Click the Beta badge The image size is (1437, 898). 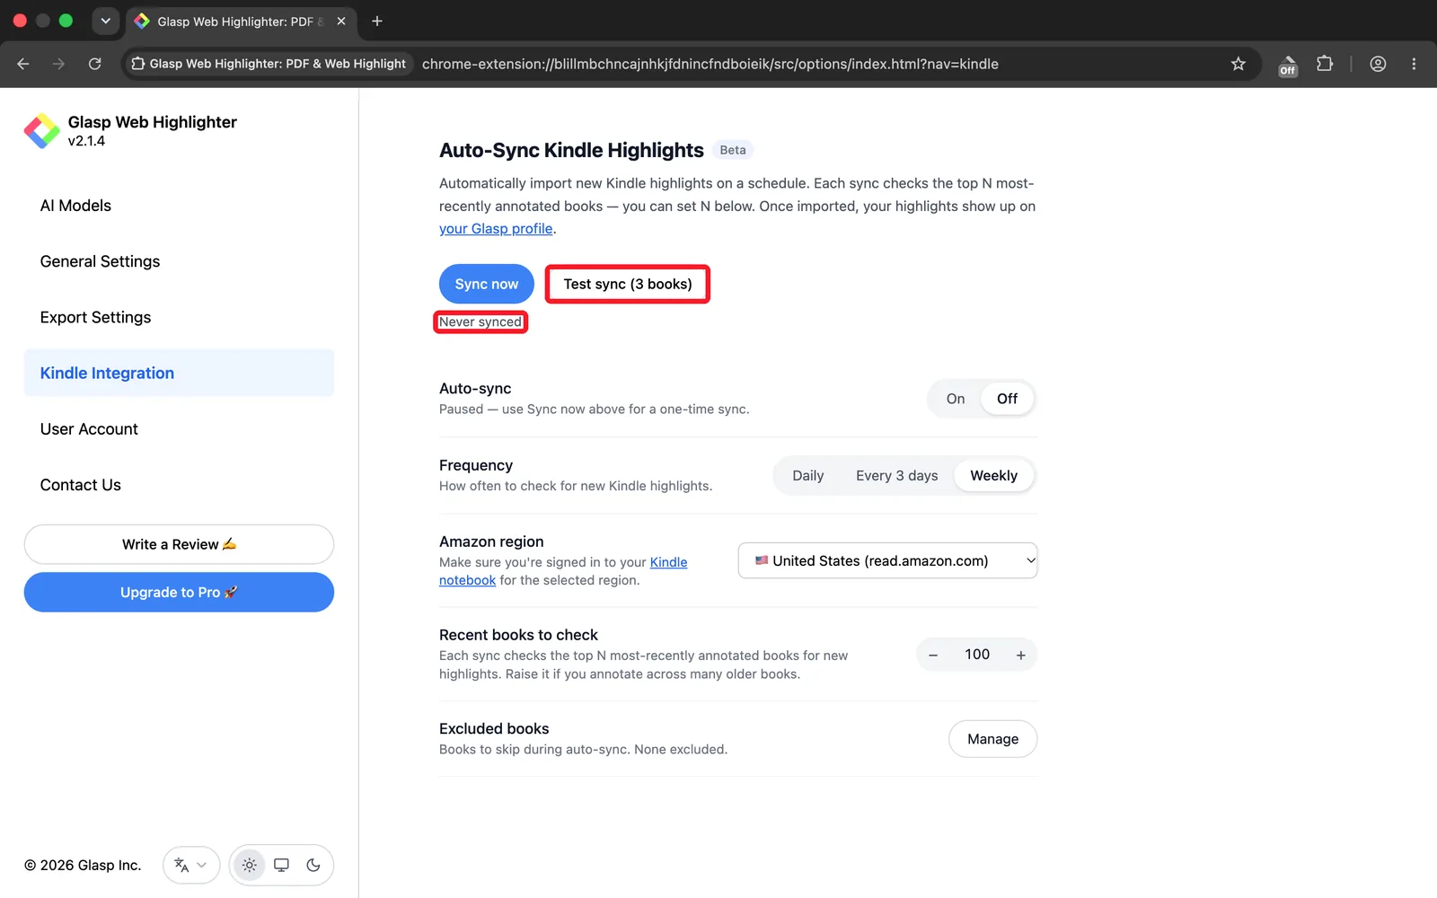(x=733, y=150)
